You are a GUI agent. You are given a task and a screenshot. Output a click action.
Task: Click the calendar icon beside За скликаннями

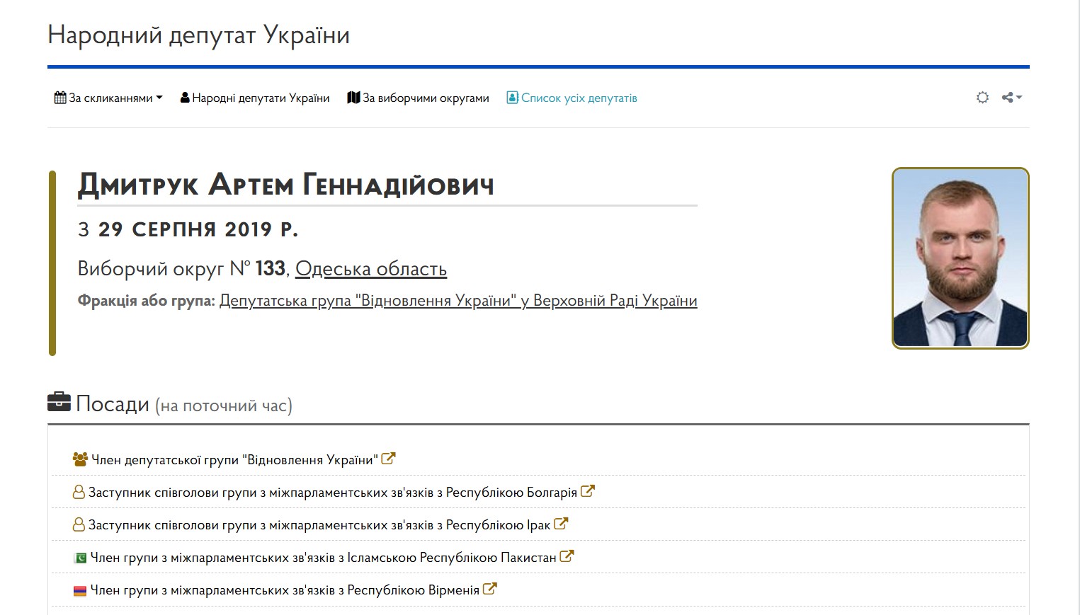[x=60, y=98]
